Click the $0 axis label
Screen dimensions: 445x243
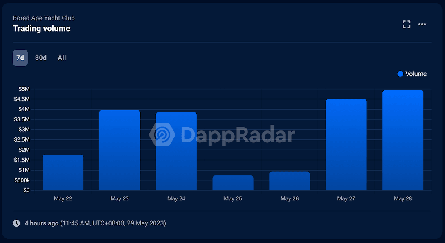click(27, 191)
